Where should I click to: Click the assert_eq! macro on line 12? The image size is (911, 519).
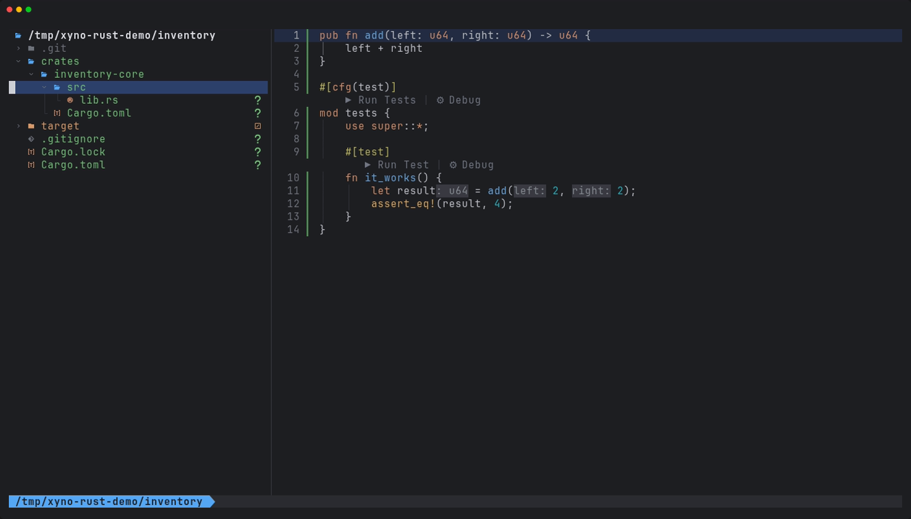click(x=404, y=204)
